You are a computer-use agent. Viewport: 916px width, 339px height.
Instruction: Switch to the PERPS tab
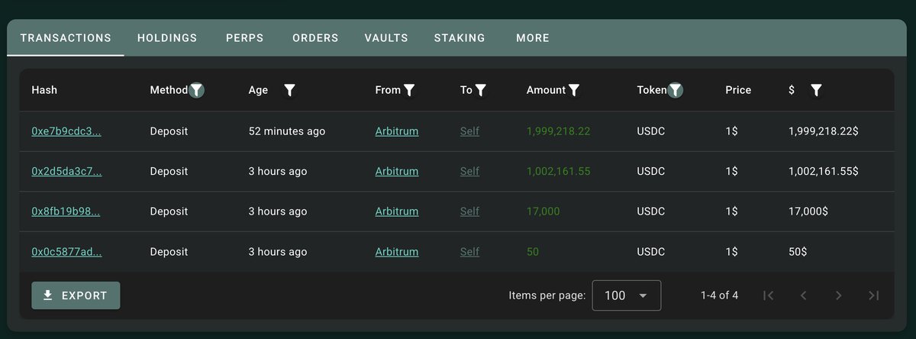tap(244, 38)
